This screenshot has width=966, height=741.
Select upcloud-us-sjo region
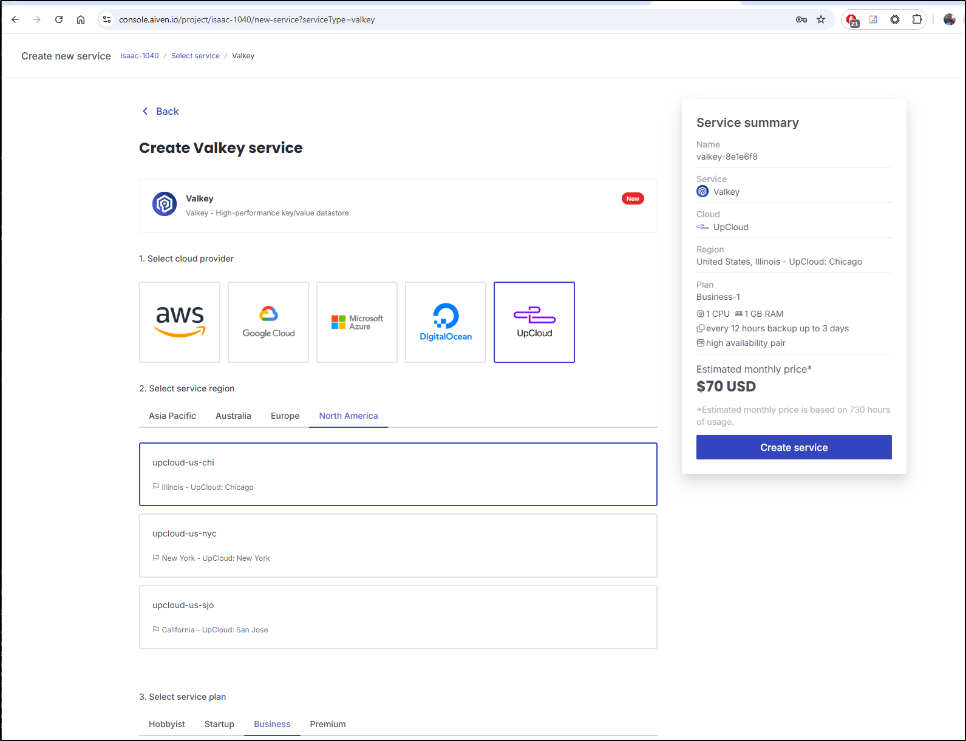coord(398,617)
